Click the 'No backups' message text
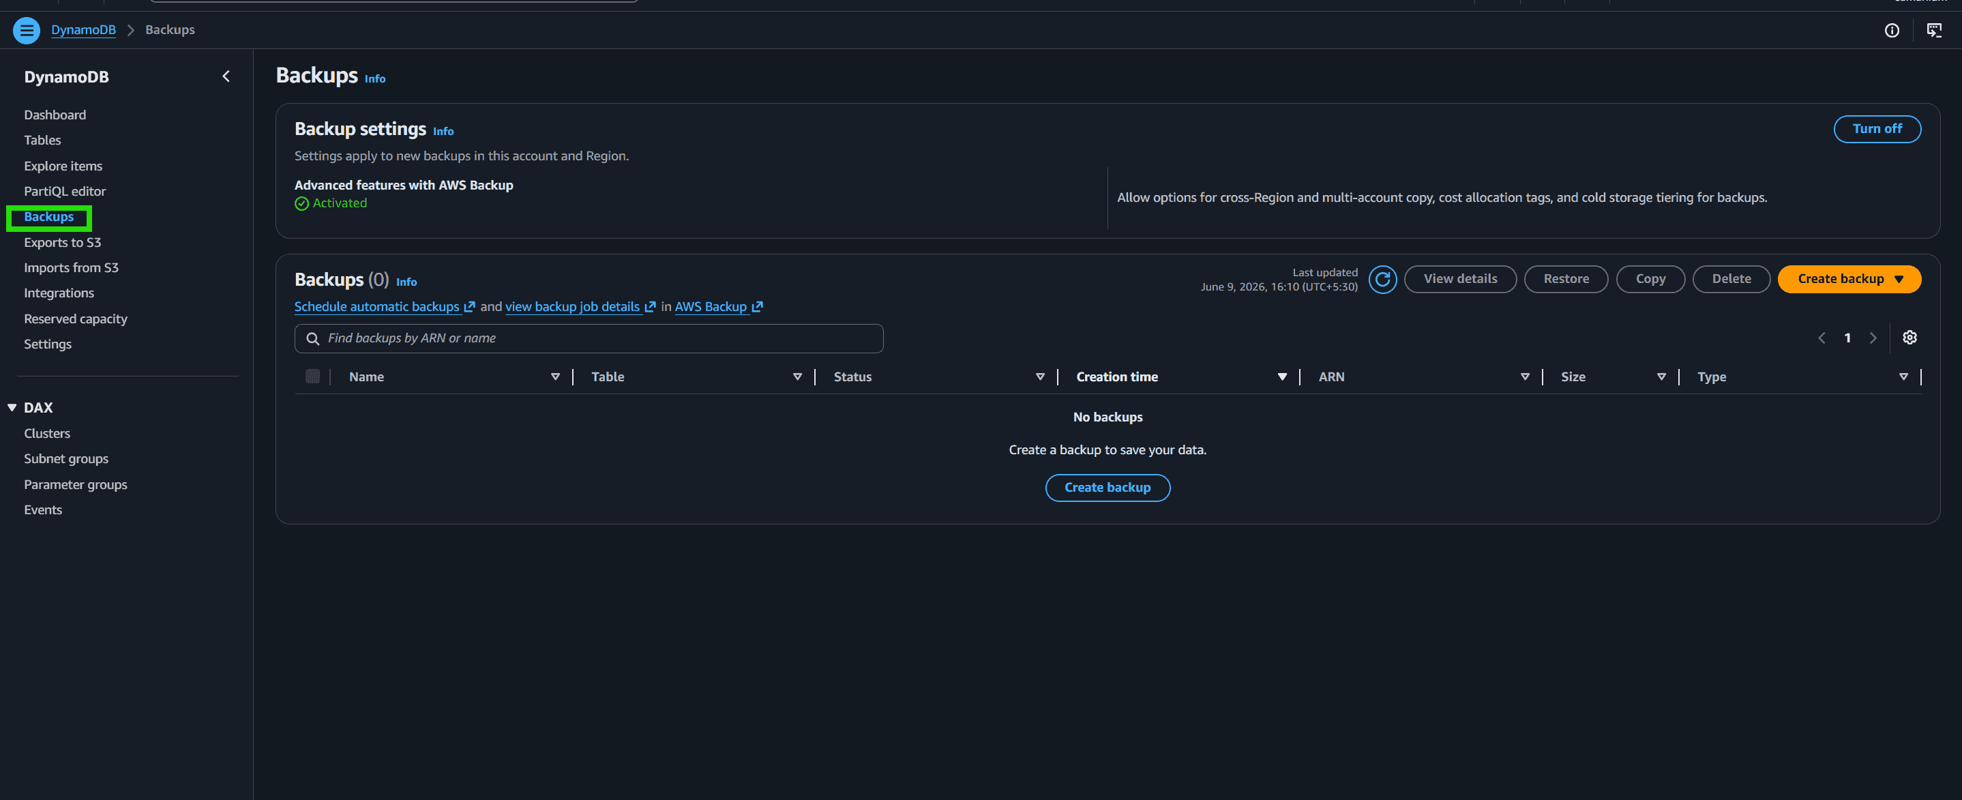This screenshot has width=1962, height=800. point(1108,417)
